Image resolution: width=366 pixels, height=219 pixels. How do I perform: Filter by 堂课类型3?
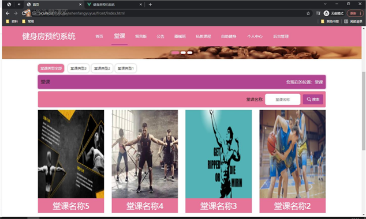click(79, 68)
